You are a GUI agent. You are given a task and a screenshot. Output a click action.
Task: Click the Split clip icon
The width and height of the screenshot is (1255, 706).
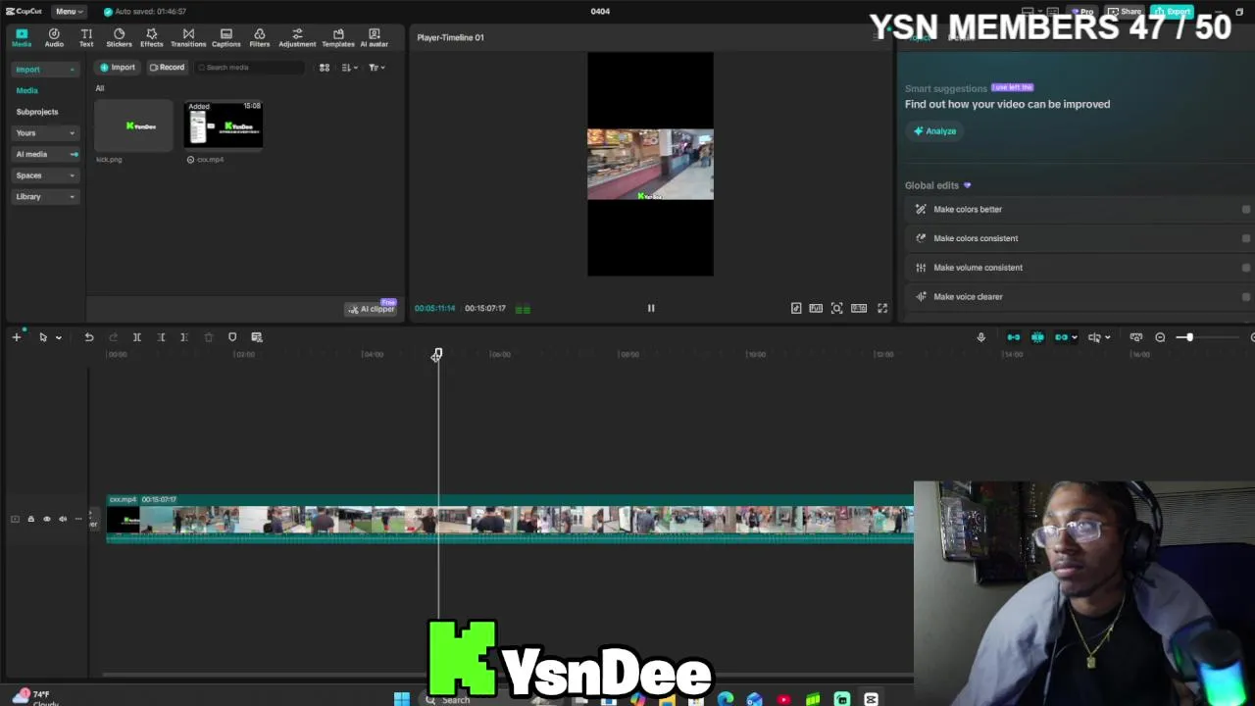(x=137, y=337)
